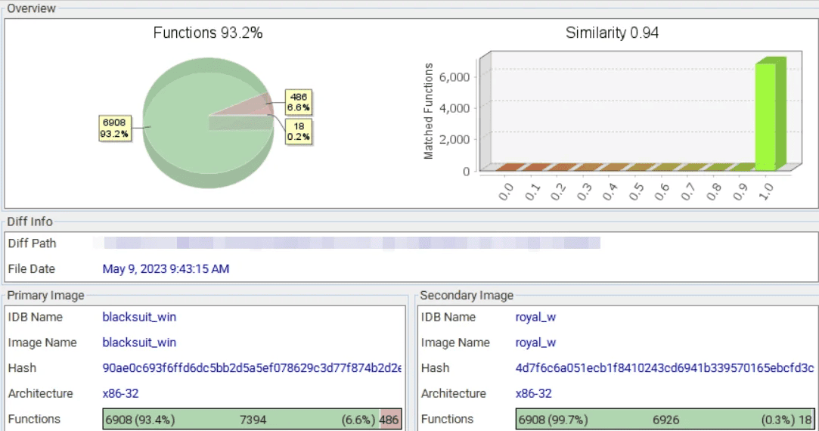Click the secondary Hash field label
The image size is (819, 431).
(435, 368)
